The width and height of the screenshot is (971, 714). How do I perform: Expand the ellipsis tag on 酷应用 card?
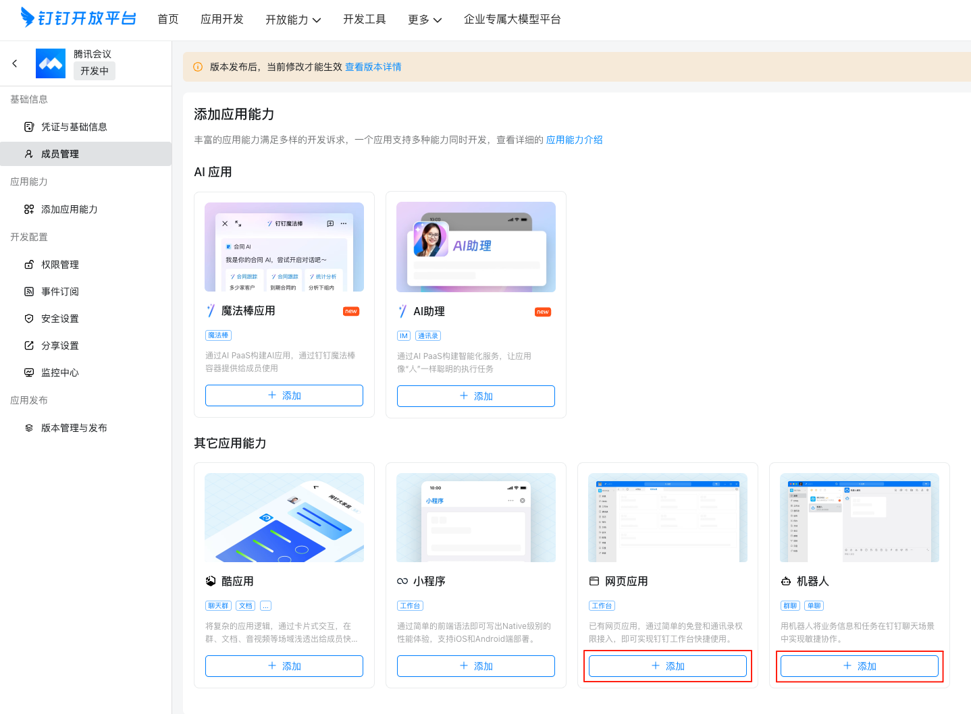[266, 606]
